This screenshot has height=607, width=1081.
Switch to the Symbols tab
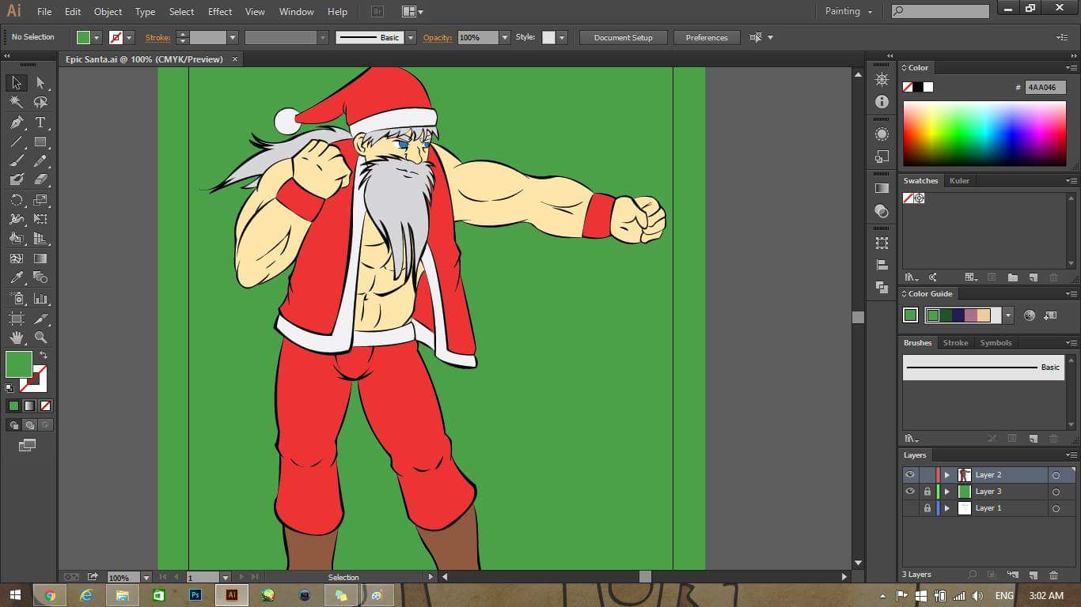click(996, 343)
